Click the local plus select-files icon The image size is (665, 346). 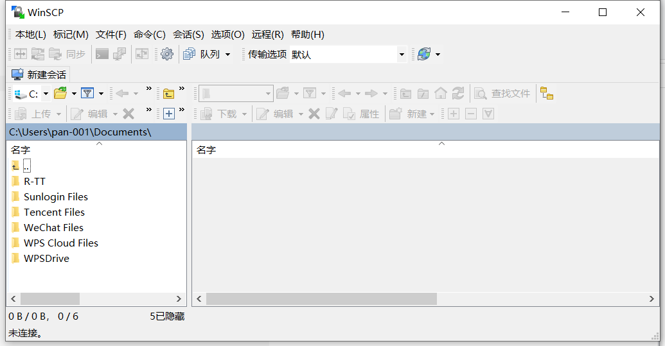[x=169, y=114]
